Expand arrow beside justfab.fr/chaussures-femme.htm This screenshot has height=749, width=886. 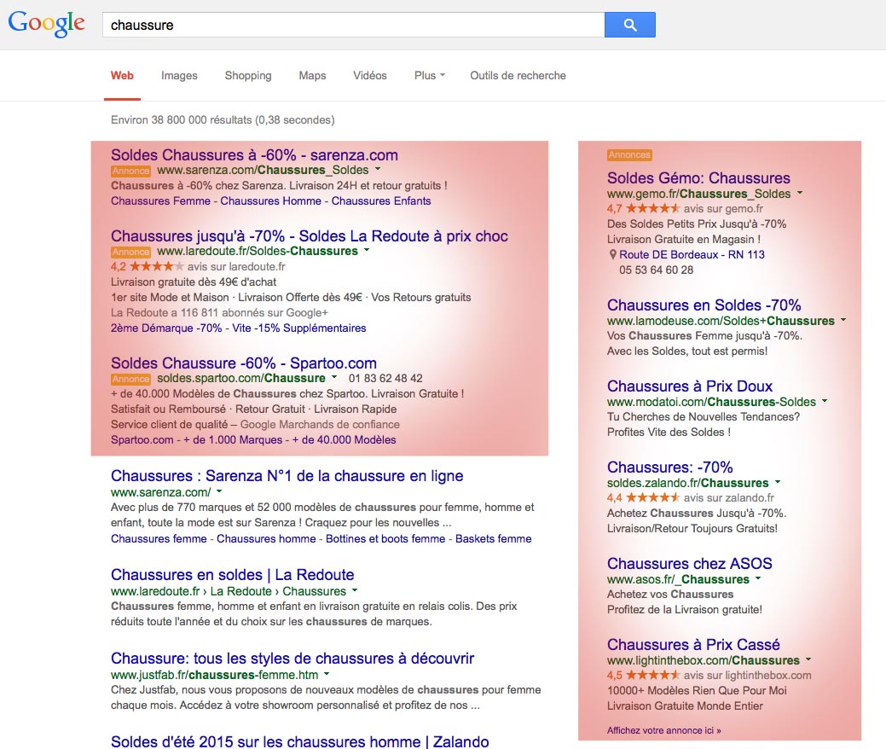(327, 675)
